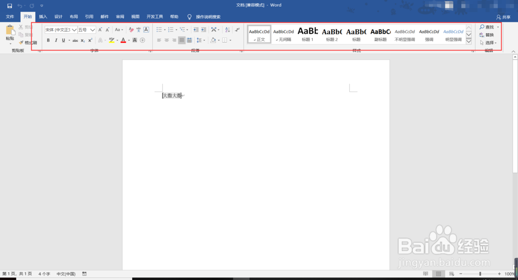518x280 pixels.
Task: Click the Show/Hide paragraph marks icon
Action: [237, 30]
